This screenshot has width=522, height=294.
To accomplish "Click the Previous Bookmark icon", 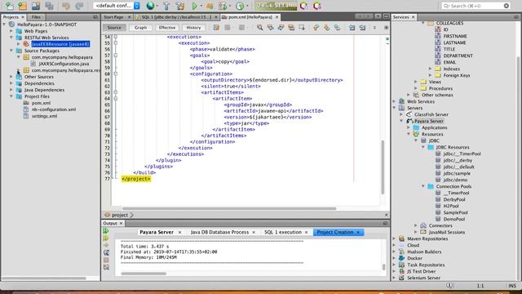I will click(316, 28).
